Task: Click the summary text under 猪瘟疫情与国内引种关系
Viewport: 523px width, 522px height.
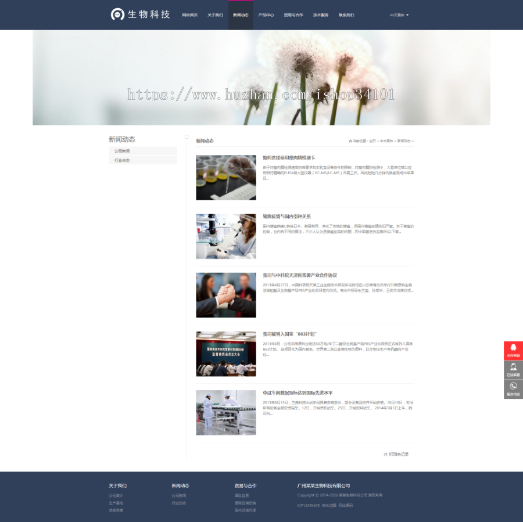Action: coord(338,229)
